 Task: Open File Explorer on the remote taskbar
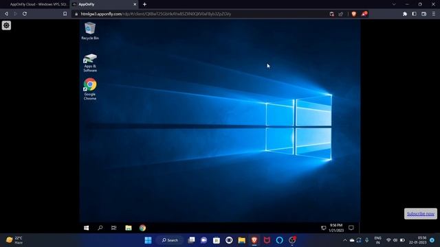coord(129,228)
